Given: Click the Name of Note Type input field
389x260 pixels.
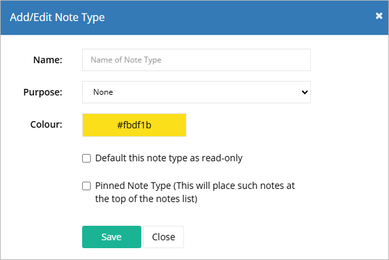Looking at the screenshot, I should pos(196,60).
